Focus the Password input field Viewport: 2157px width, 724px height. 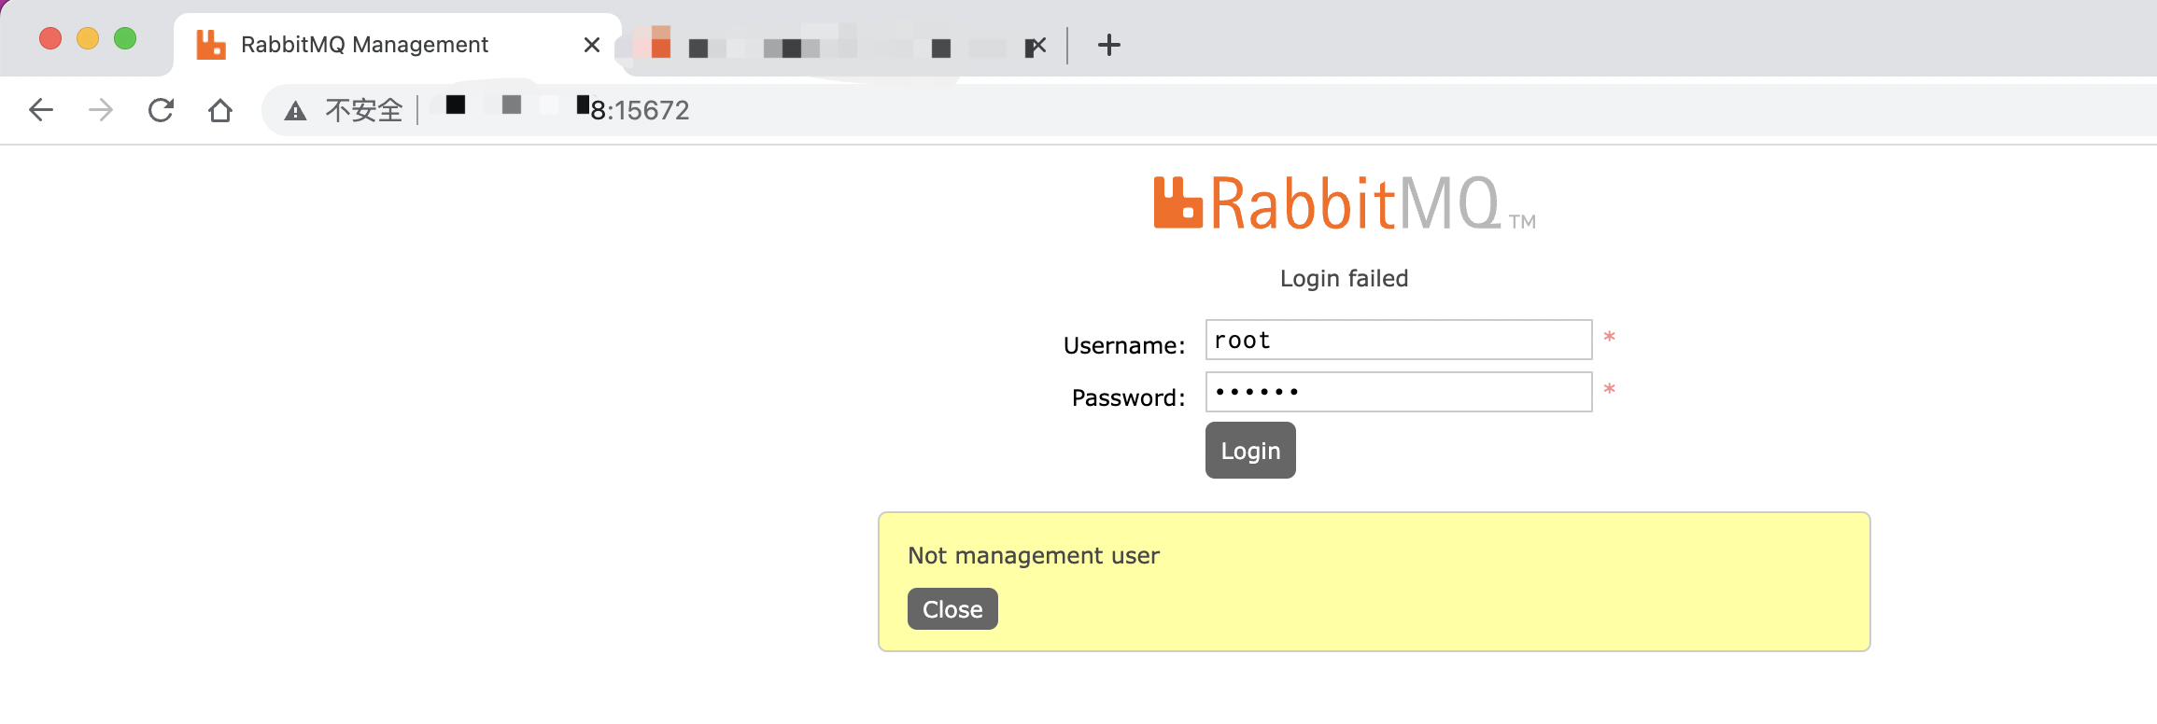1399,392
